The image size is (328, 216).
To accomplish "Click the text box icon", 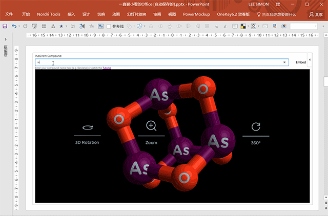I will (235, 26).
